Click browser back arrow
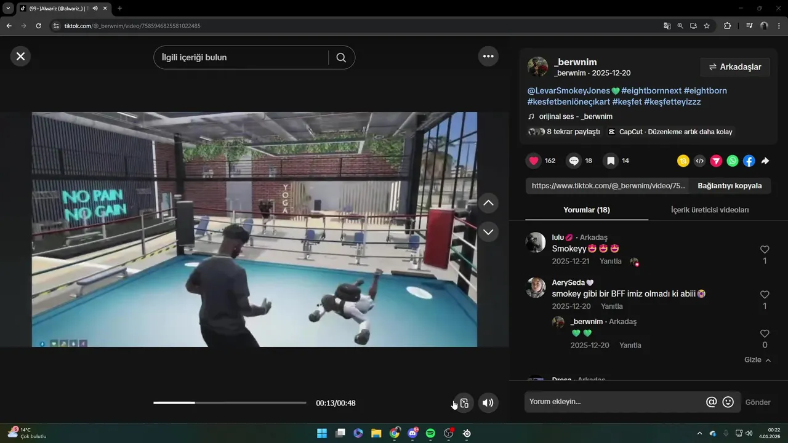This screenshot has height=443, width=788. click(x=9, y=26)
